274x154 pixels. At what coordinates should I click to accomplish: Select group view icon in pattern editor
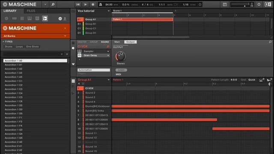pos(73,81)
